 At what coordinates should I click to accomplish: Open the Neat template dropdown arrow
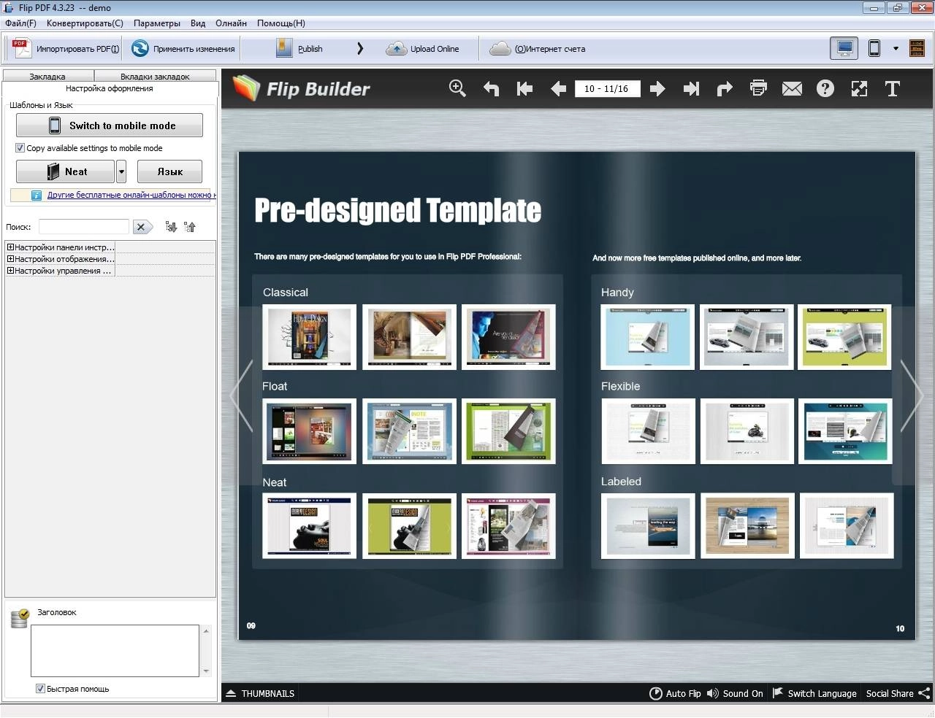[121, 171]
